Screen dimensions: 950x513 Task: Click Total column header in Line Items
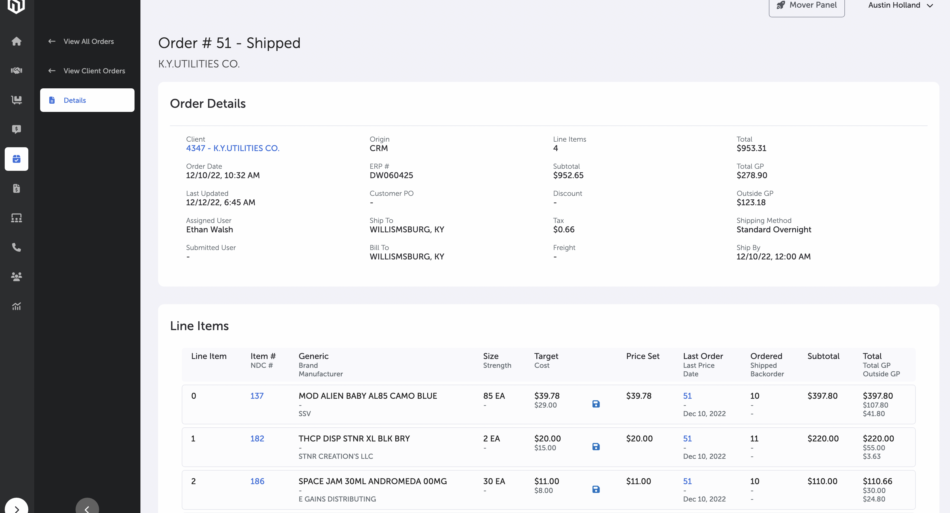click(872, 356)
